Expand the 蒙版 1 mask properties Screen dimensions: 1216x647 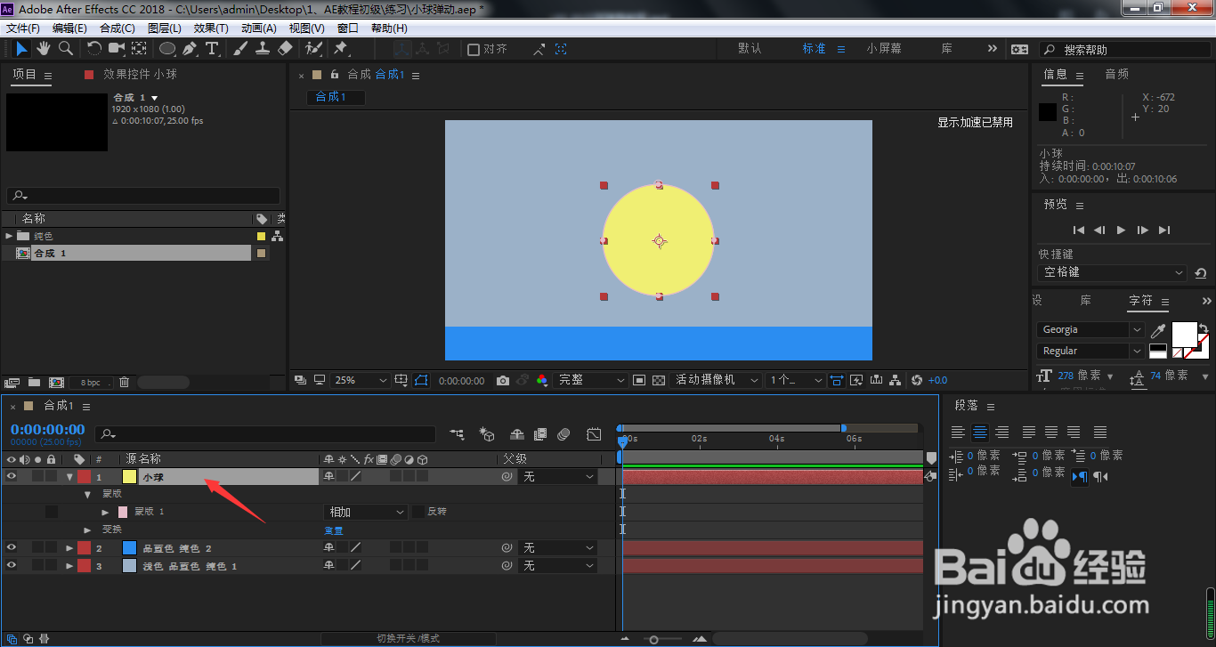click(x=105, y=512)
